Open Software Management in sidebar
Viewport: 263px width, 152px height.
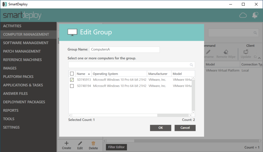[28, 43]
